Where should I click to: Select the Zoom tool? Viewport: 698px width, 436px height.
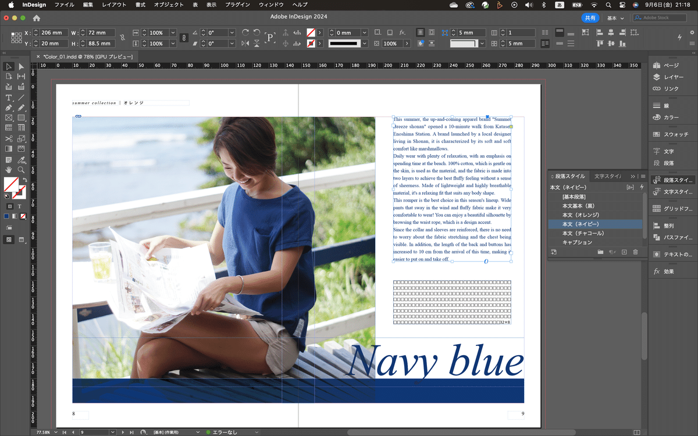pos(21,170)
